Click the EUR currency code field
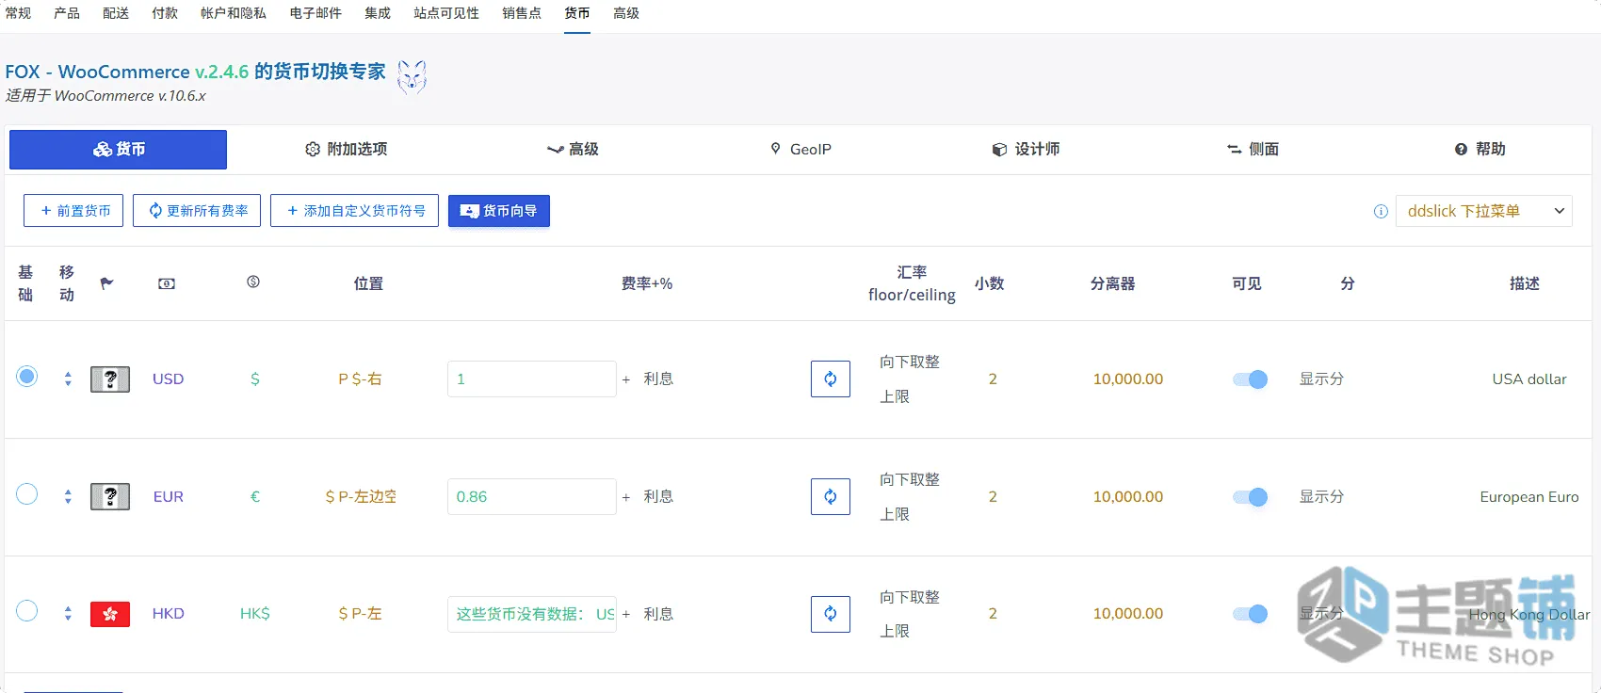Viewport: 1601px width, 693px height. (x=169, y=496)
